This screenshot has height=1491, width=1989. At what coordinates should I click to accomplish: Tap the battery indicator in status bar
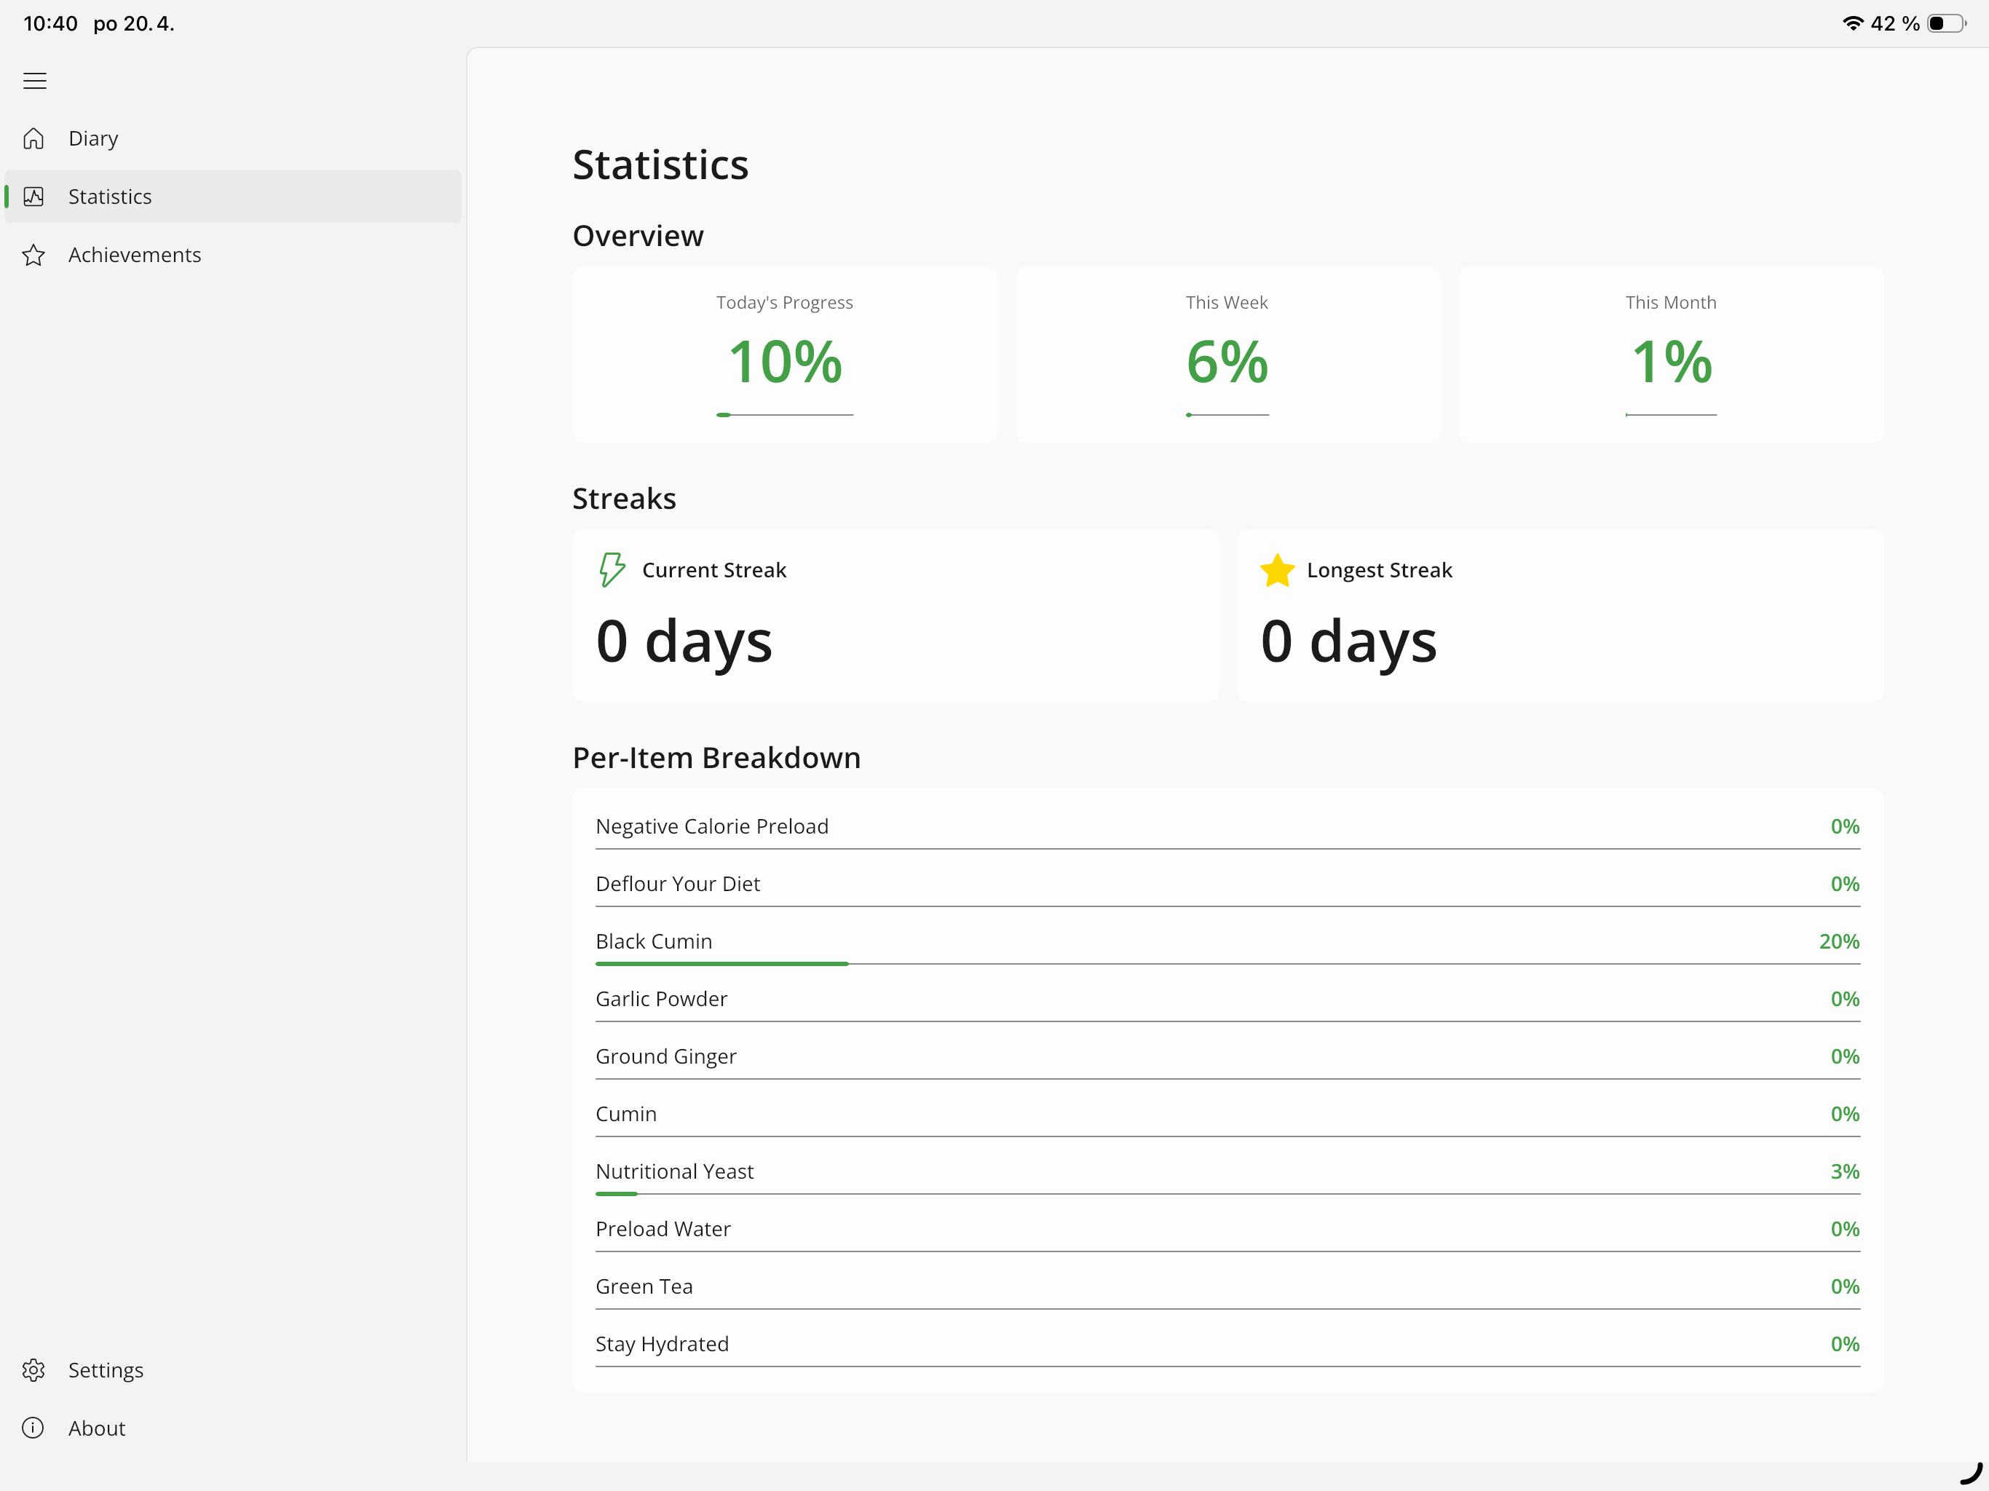click(1947, 23)
